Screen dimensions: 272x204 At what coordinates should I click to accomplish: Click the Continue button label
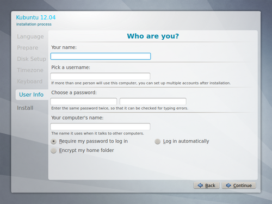click(243, 186)
